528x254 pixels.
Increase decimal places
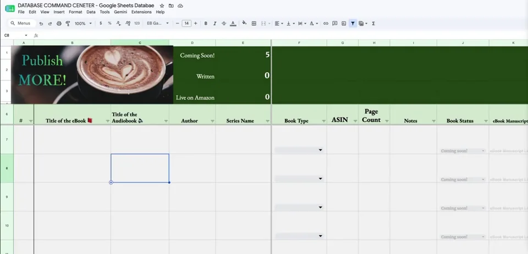click(x=128, y=24)
